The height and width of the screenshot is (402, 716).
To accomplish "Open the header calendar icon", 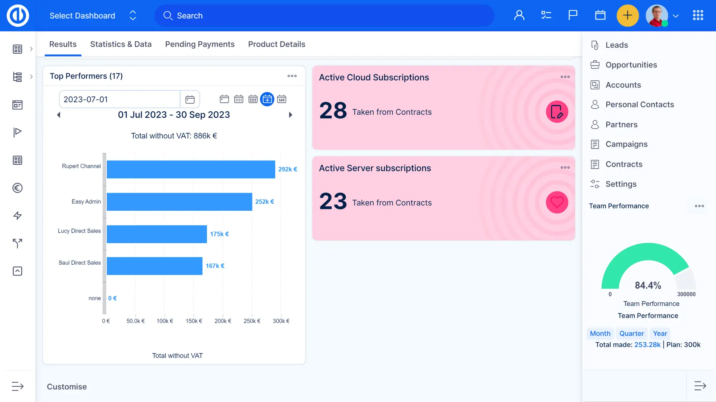I will [x=600, y=15].
